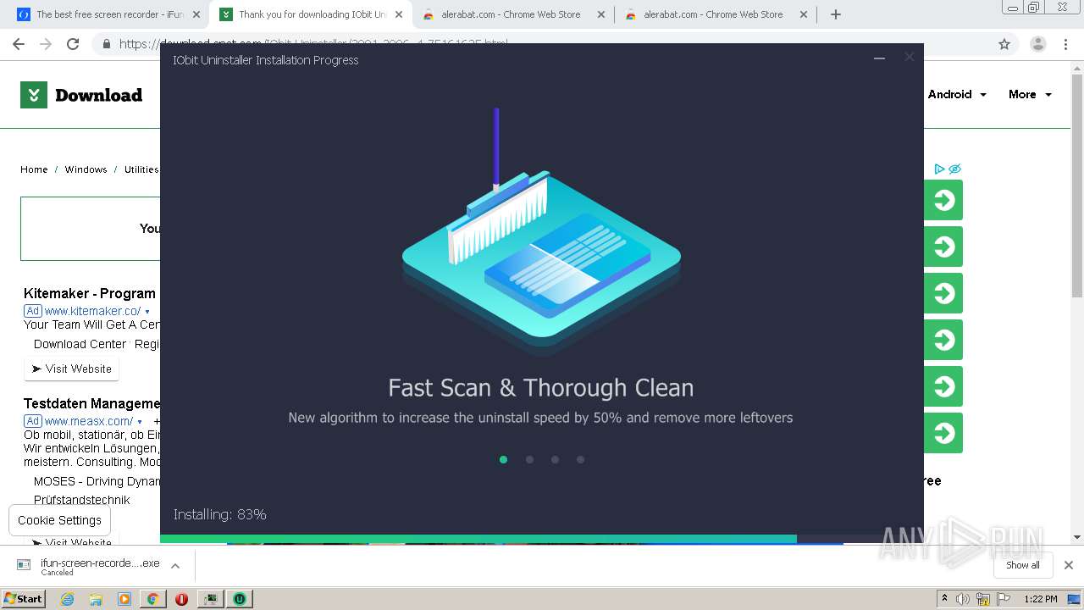Screen dimensions: 1084x610
Task: Minimize the IObit installation progress window
Action: click(879, 58)
